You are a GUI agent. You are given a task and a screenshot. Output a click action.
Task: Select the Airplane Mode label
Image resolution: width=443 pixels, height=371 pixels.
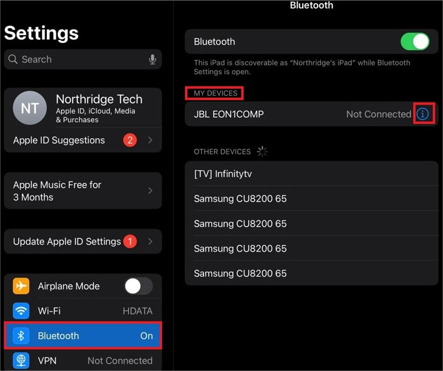69,286
